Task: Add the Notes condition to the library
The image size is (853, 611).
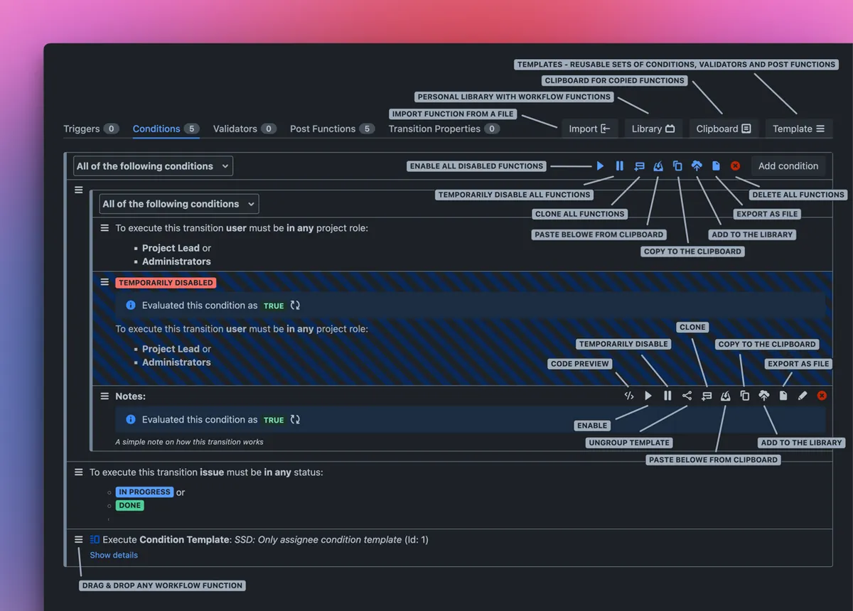Action: [764, 396]
